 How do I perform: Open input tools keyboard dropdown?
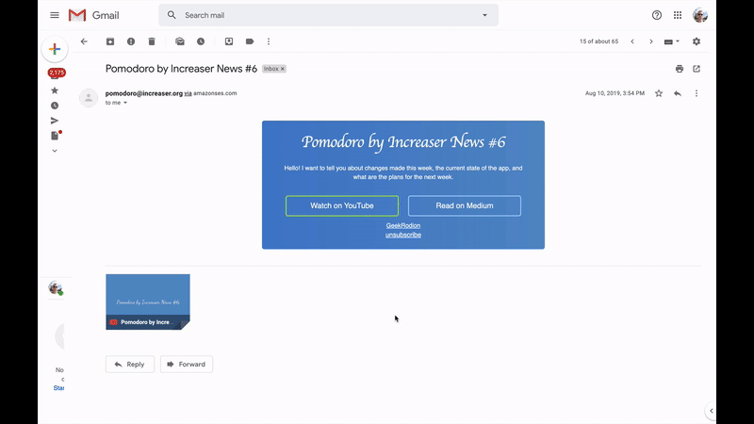pos(672,41)
